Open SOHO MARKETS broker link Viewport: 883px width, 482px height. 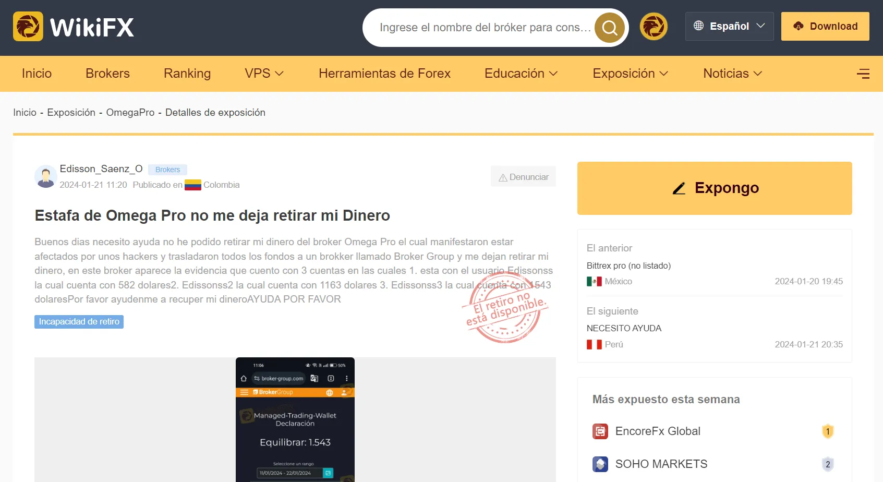661,464
